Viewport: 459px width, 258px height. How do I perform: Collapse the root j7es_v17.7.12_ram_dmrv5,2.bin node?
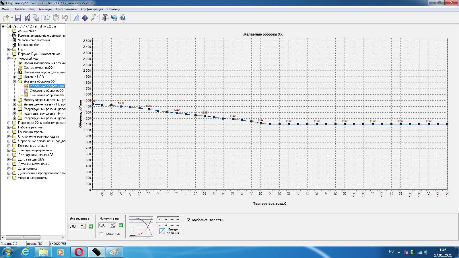click(3, 26)
